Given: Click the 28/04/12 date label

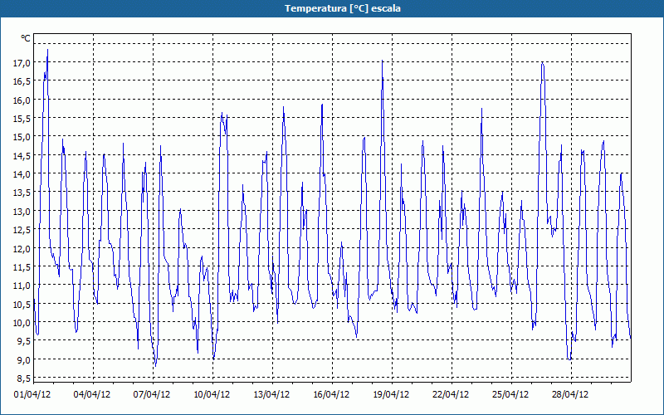Looking at the screenshot, I should pyautogui.click(x=570, y=394).
